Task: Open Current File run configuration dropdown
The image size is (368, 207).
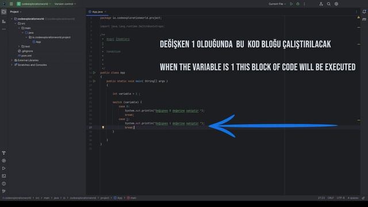Action: click(277, 4)
